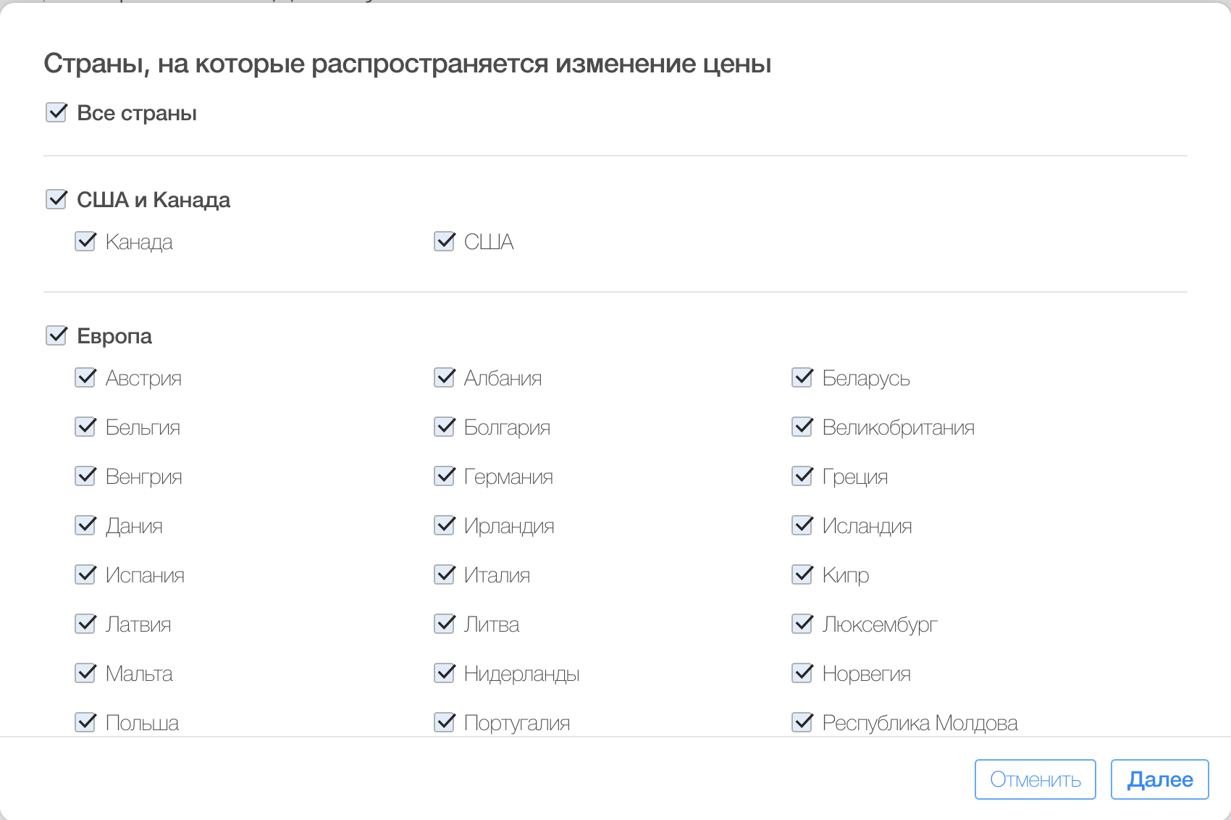Toggle the Ирландия checkbox

(444, 524)
